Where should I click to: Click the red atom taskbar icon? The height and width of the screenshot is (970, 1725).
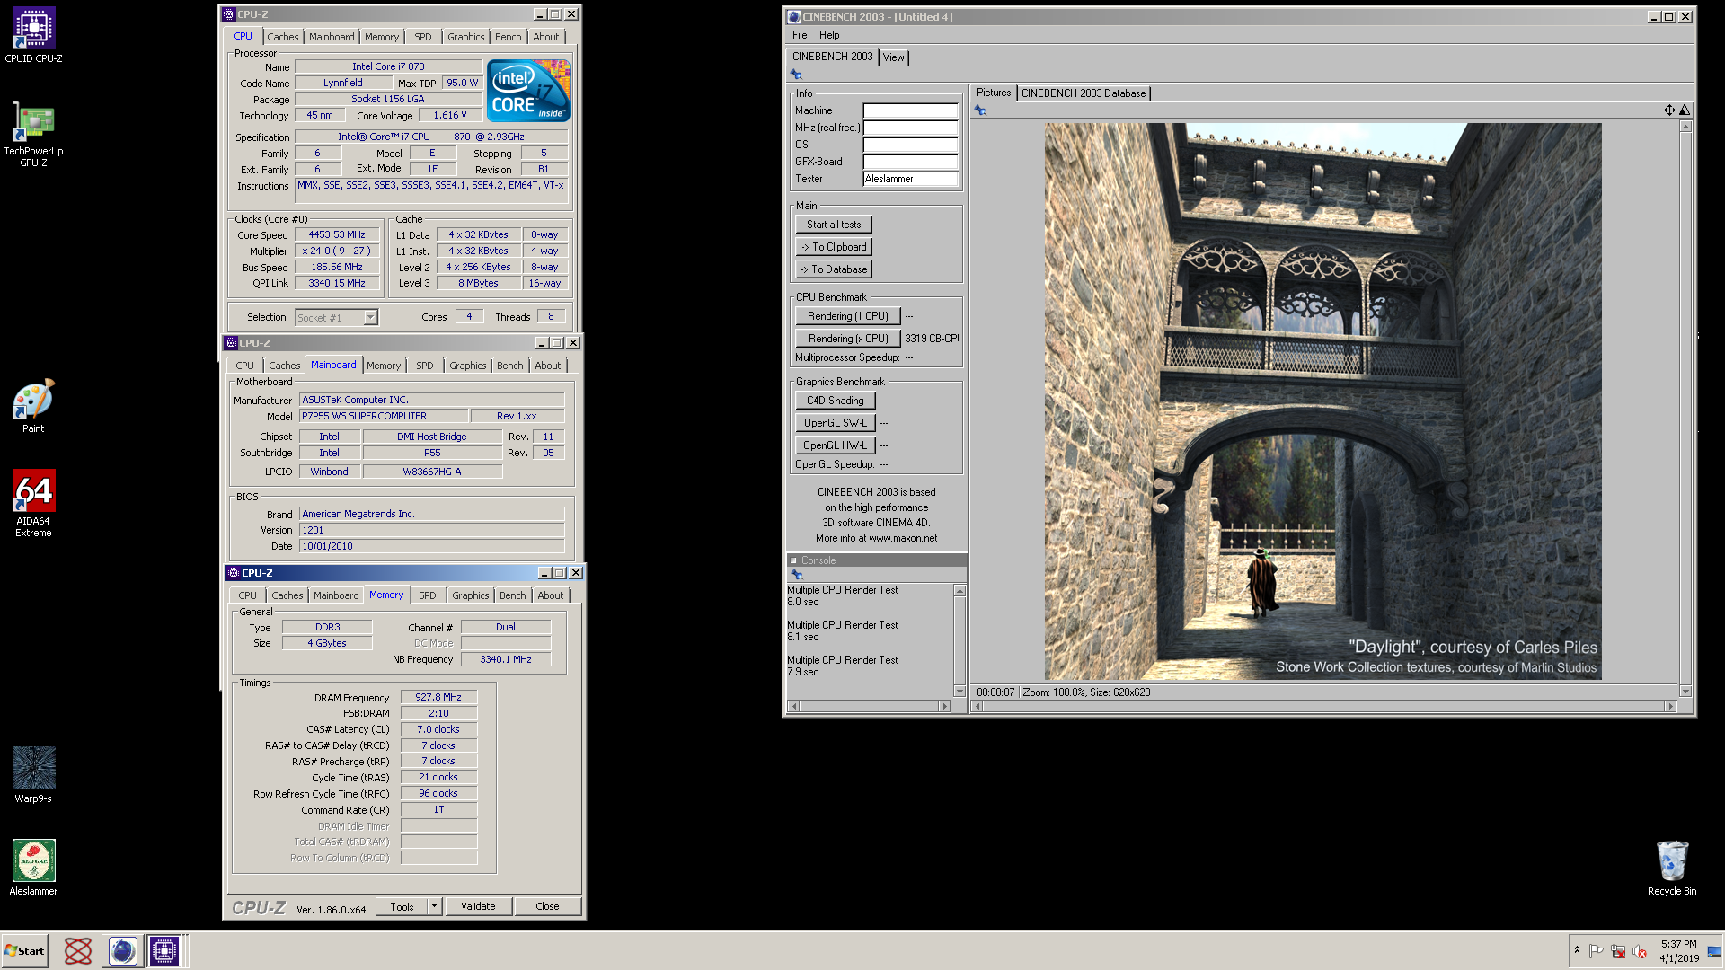[x=78, y=950]
